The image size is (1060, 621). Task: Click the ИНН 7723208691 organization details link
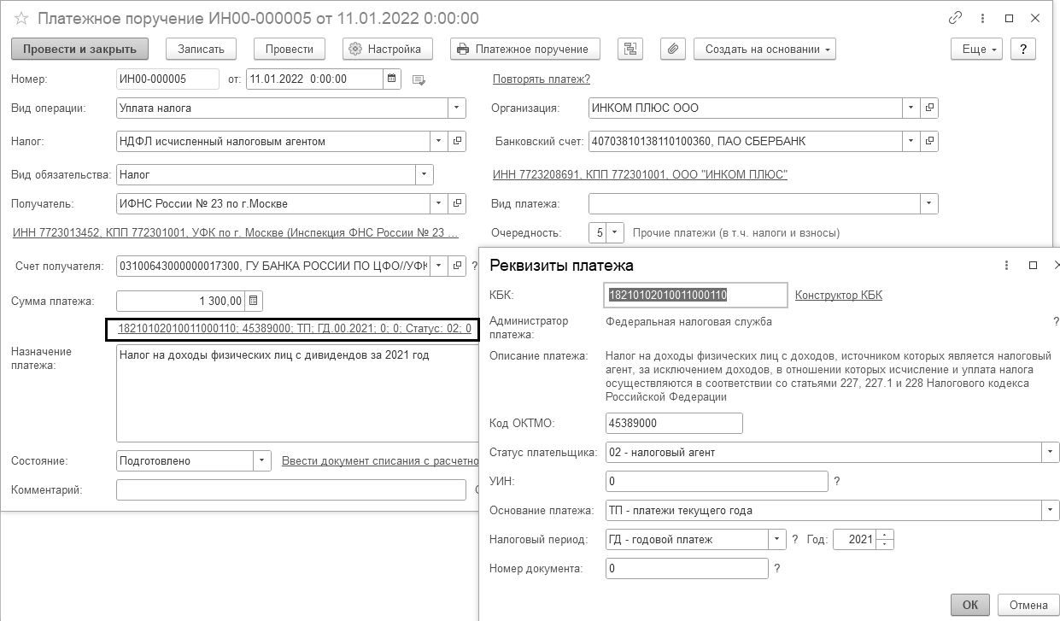(x=640, y=174)
